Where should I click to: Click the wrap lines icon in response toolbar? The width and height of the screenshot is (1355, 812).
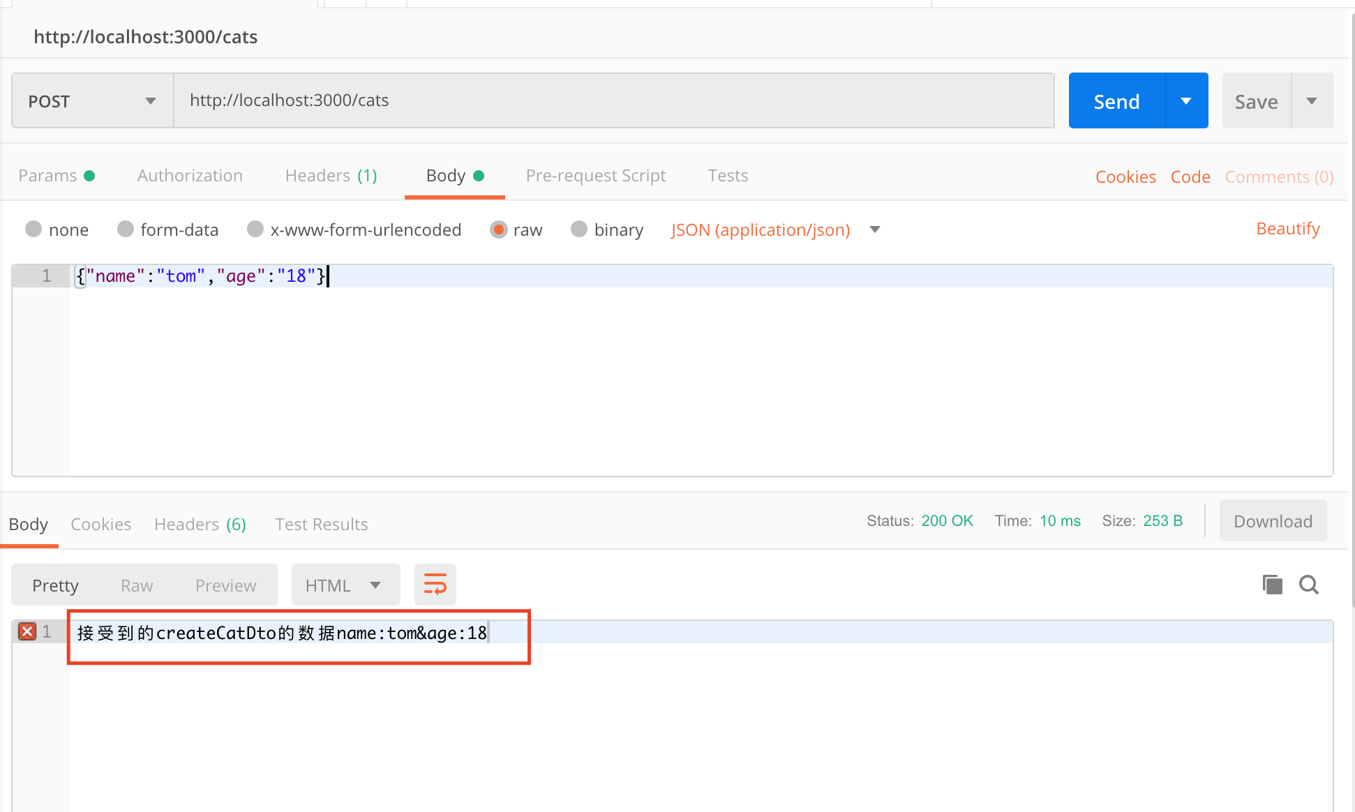435,585
